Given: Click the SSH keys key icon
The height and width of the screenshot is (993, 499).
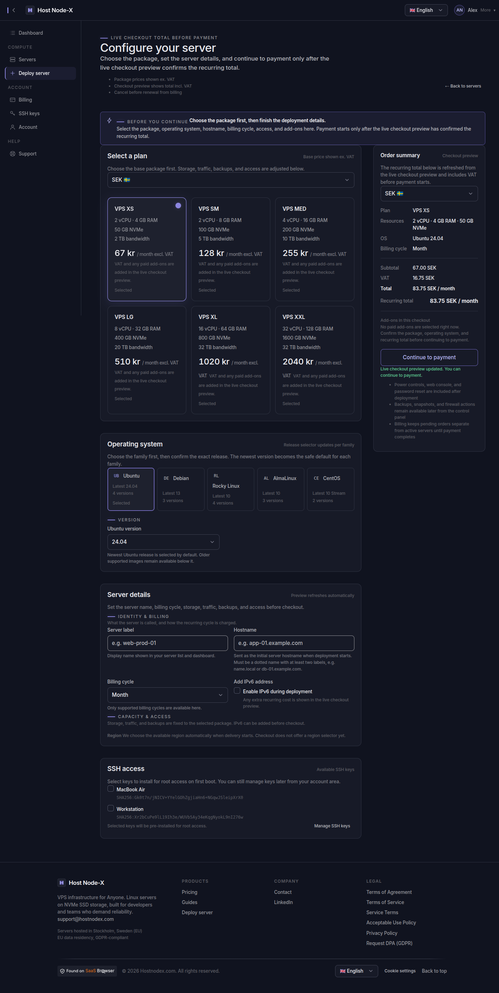Looking at the screenshot, I should (12, 113).
